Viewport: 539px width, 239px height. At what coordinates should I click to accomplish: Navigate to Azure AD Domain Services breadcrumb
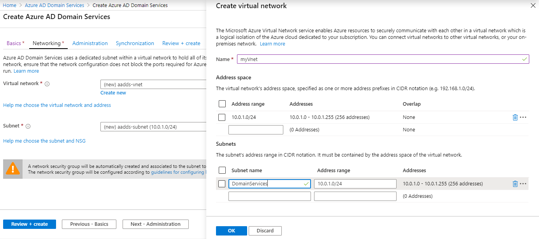[54, 5]
